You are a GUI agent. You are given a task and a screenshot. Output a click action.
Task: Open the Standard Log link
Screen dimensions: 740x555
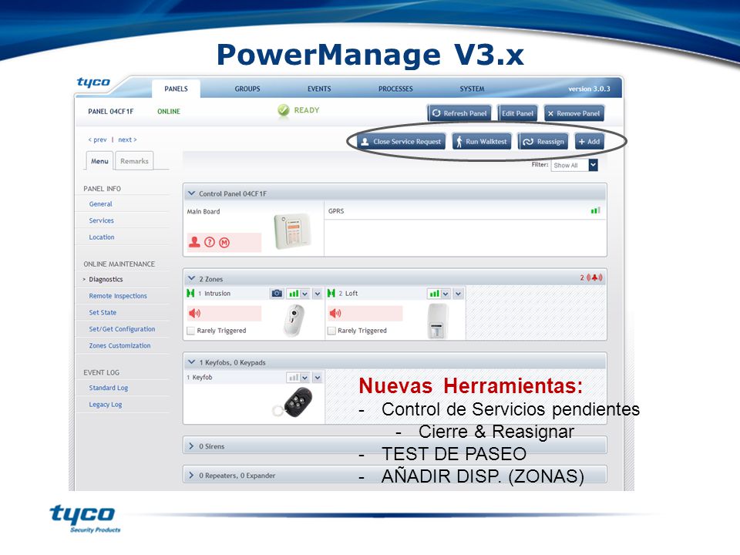point(109,388)
